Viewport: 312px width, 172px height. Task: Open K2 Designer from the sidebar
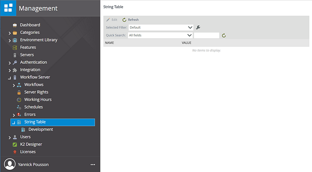click(31, 144)
